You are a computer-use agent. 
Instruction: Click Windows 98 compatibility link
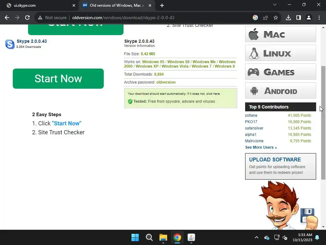[178, 62]
